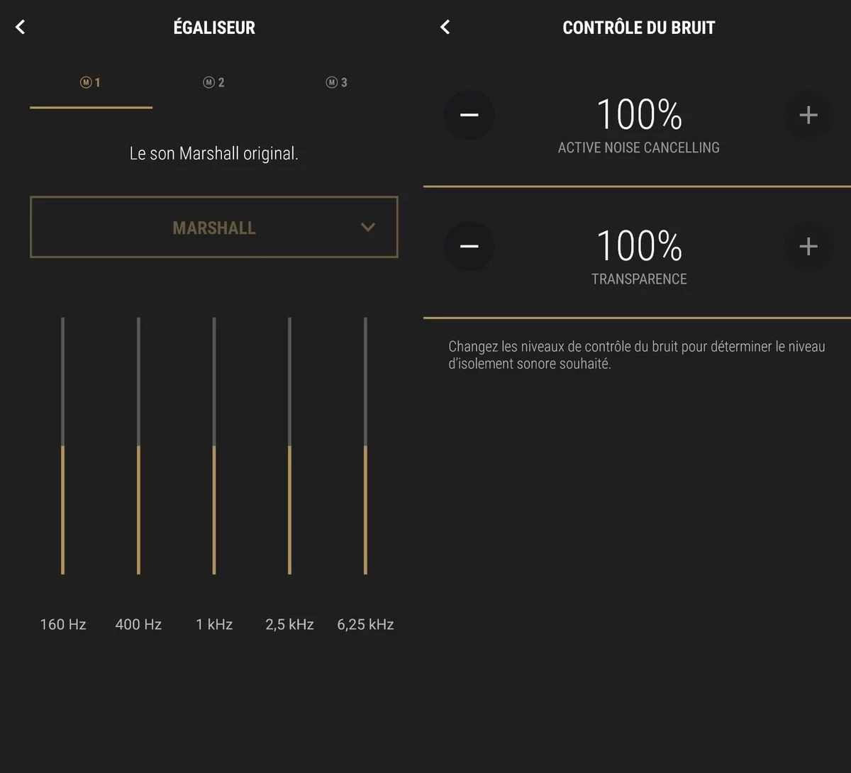This screenshot has height=773, width=851.
Task: Adjust the 400 Hz equalizer slider
Action: coord(138,446)
